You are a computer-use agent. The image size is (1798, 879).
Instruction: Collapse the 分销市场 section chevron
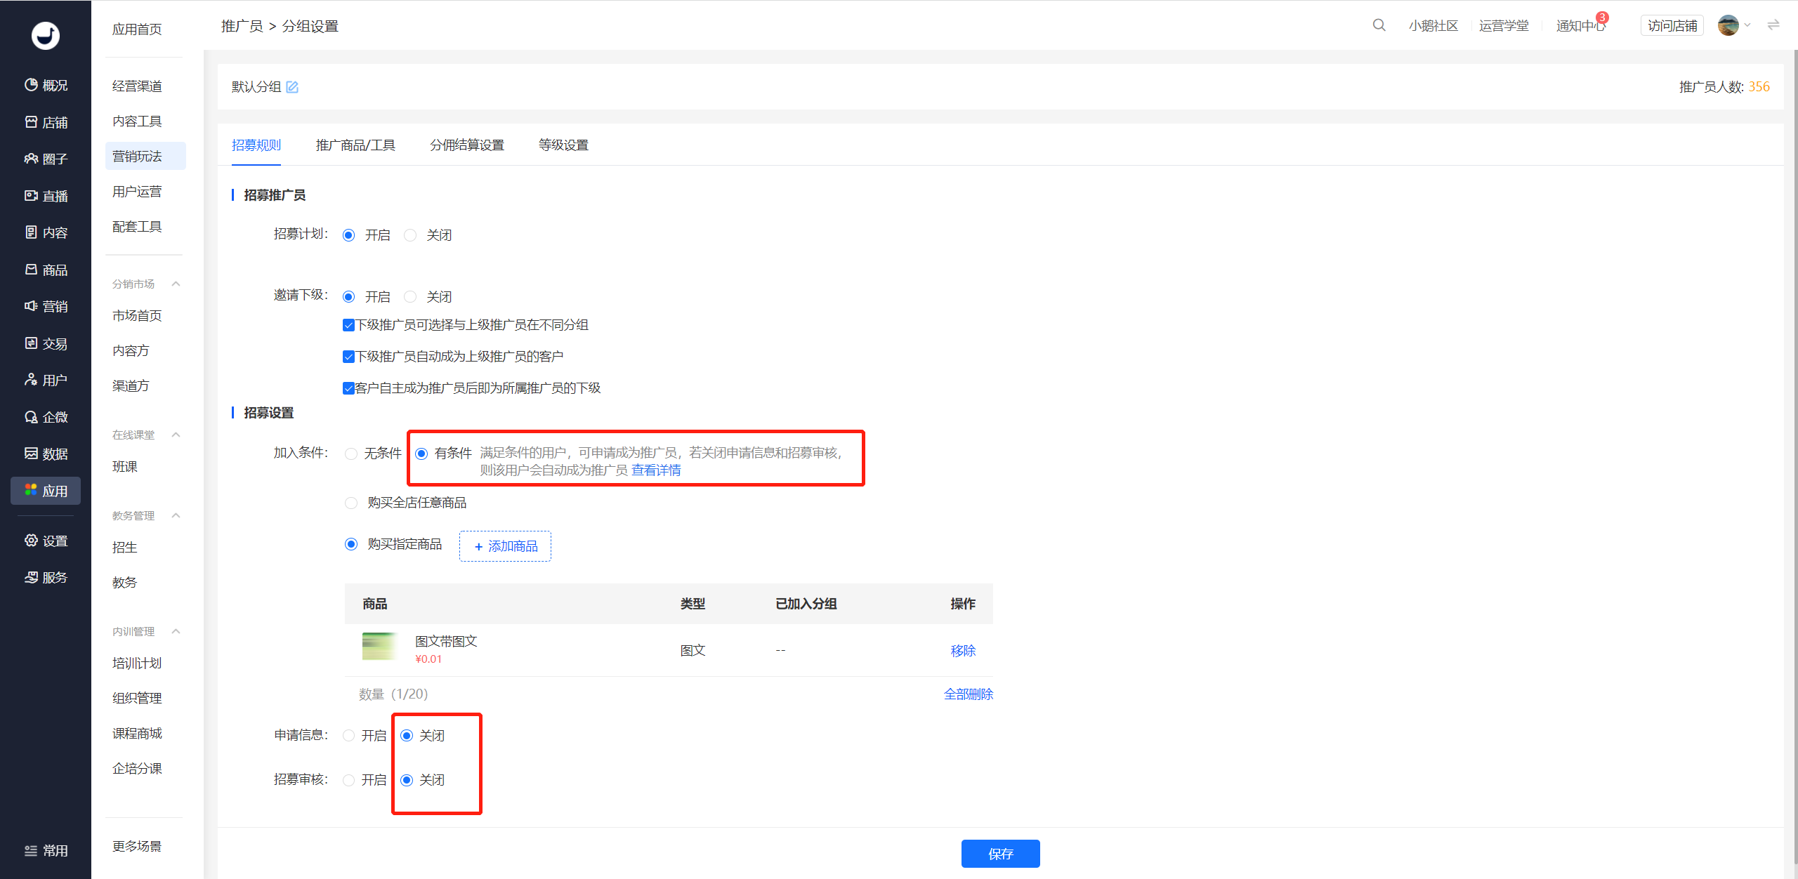[x=176, y=284]
